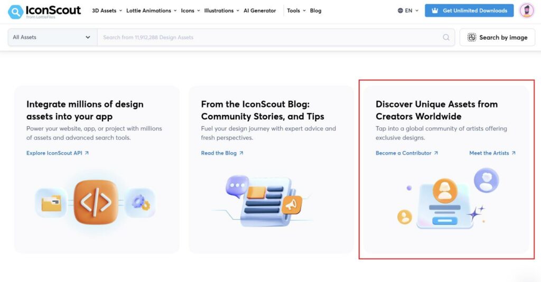Open the Icons menu
The image size is (541, 282).
[190, 11]
